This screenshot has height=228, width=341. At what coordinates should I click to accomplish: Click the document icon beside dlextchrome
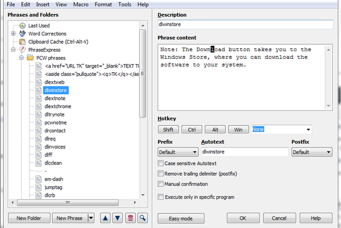(38, 106)
